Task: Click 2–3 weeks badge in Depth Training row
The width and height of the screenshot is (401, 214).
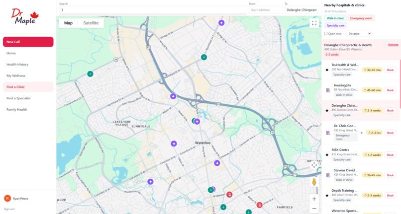Action: 373,195
